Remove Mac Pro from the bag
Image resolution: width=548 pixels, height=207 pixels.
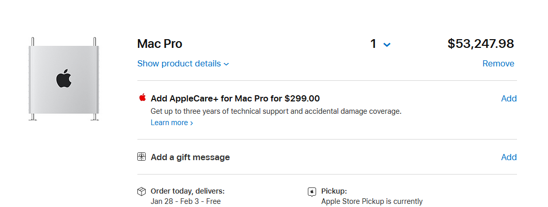[x=498, y=64]
